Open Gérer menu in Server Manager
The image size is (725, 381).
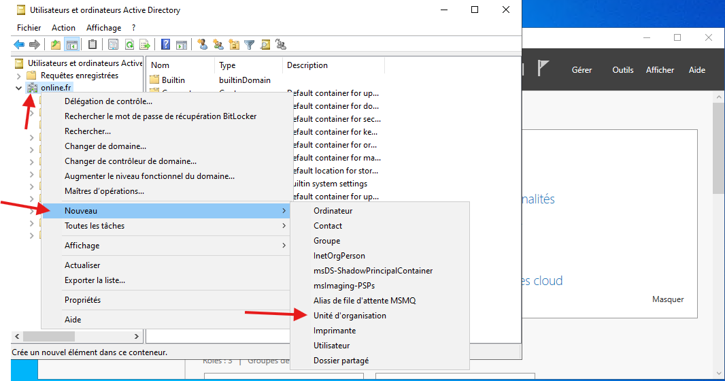581,70
